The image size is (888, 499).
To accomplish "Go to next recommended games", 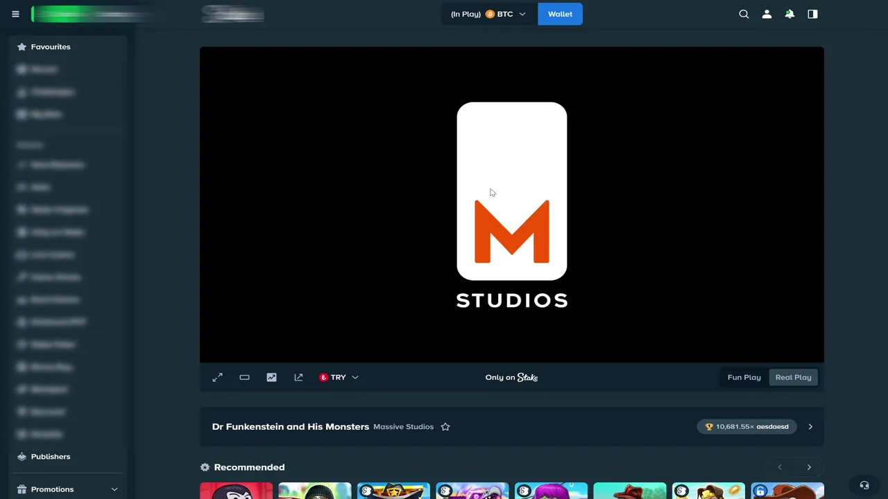I will tap(809, 467).
